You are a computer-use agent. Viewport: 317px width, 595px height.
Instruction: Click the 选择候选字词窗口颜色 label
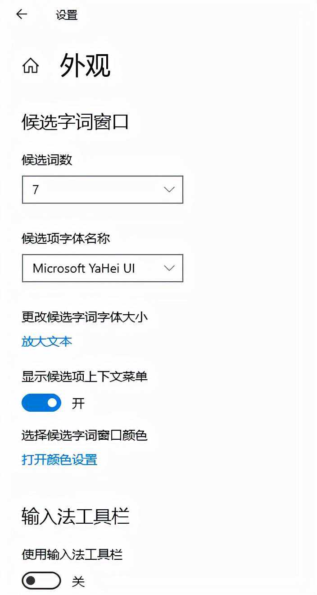[85, 436]
